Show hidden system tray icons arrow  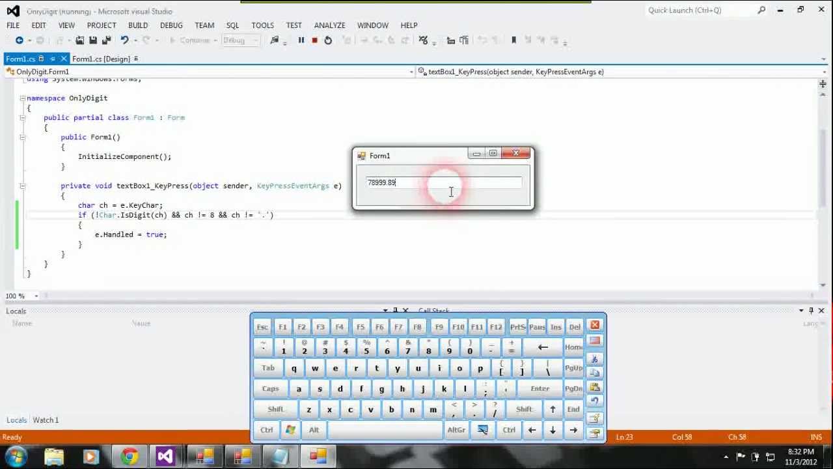[x=726, y=457]
